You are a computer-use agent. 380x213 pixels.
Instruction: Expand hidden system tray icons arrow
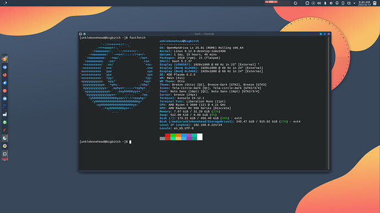(x=354, y=3)
